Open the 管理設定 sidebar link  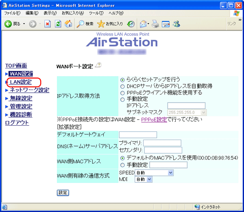[x=21, y=107]
